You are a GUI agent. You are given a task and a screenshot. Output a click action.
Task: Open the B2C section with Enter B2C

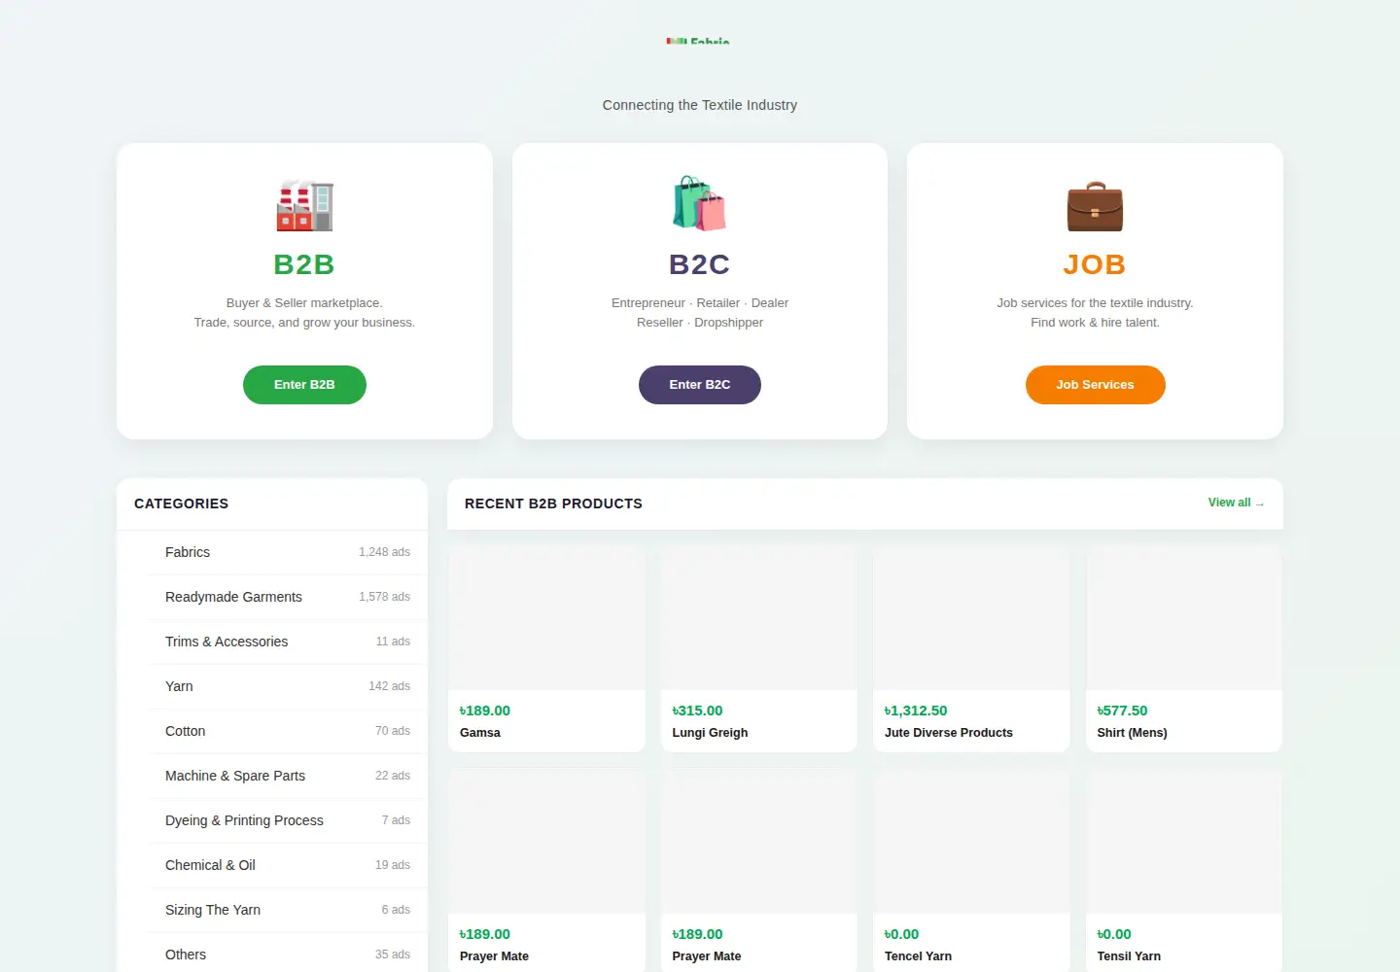point(700,385)
